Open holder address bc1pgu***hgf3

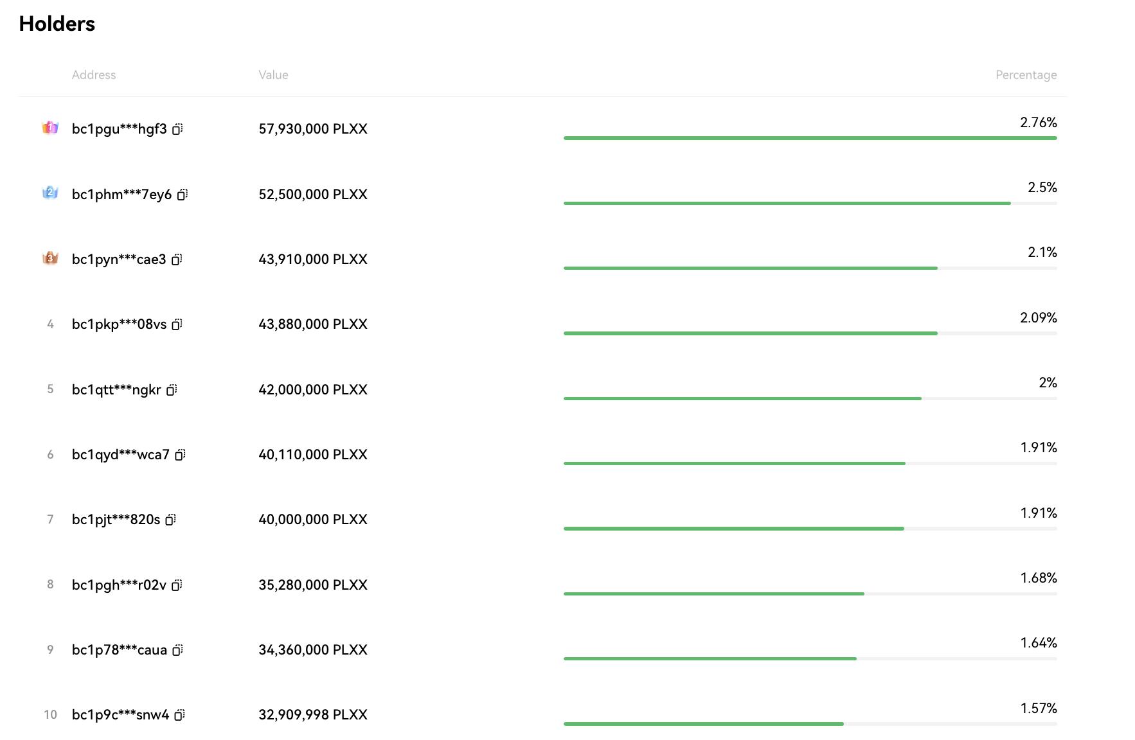(x=119, y=129)
